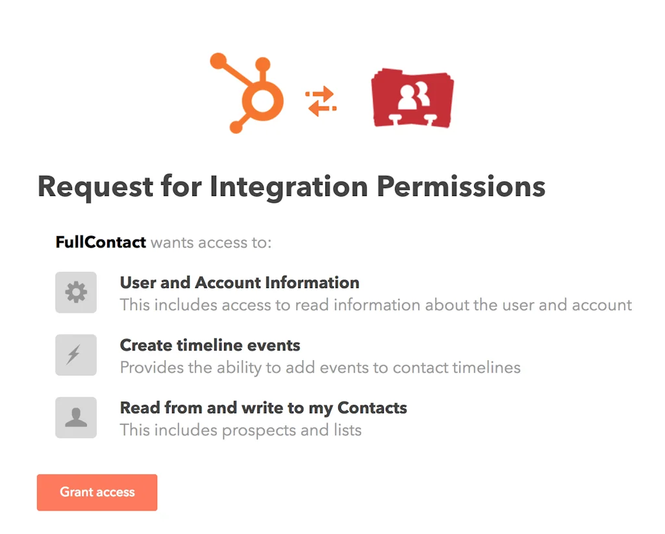This screenshot has height=534, width=665.
Task: Click the Create timeline events label
Action: coord(209,345)
